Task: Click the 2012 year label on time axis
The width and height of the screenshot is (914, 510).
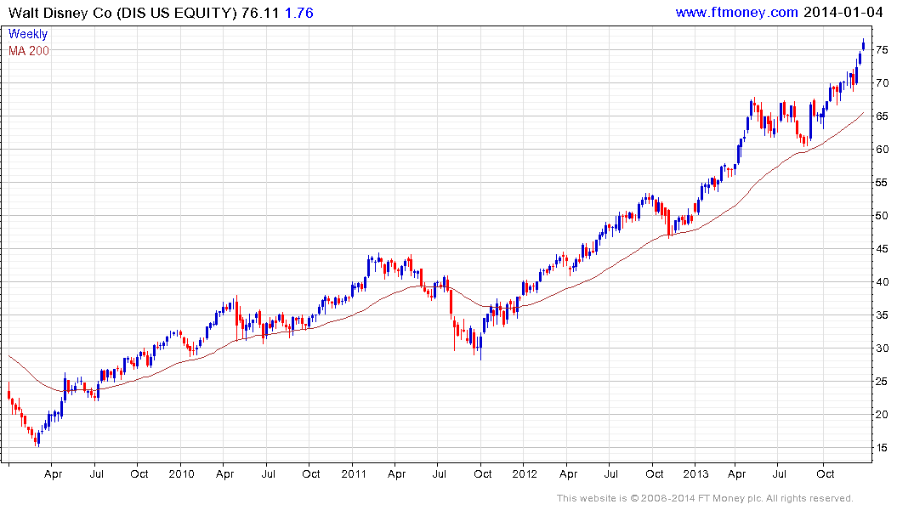Action: click(525, 474)
